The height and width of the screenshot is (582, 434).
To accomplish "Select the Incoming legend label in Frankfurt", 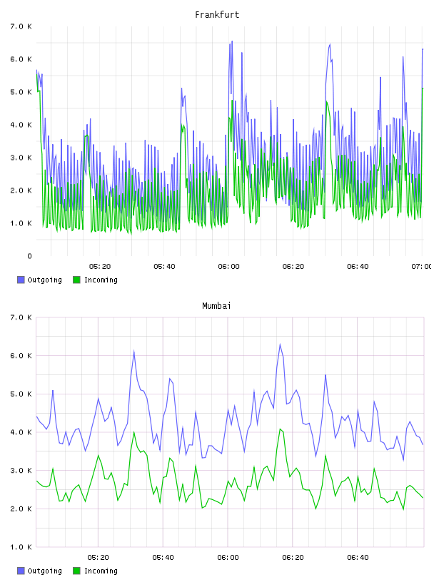I will 101,280.
